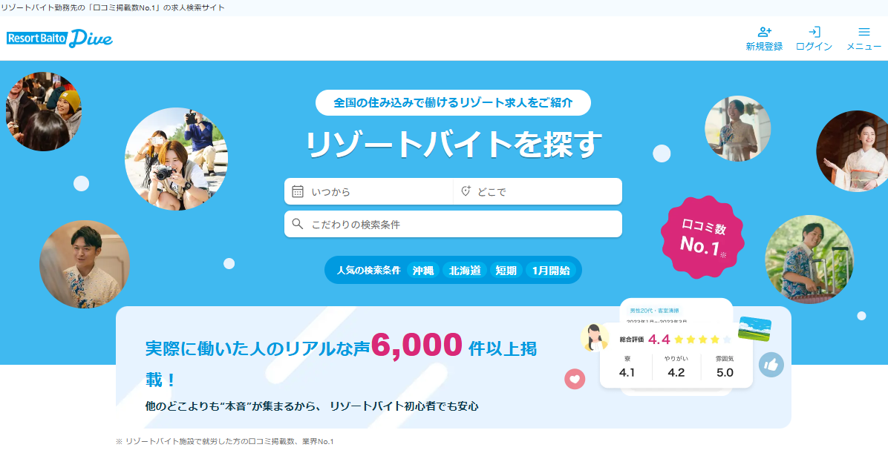Select the 沖縄 popular search tag
This screenshot has height=453, width=888.
(423, 271)
